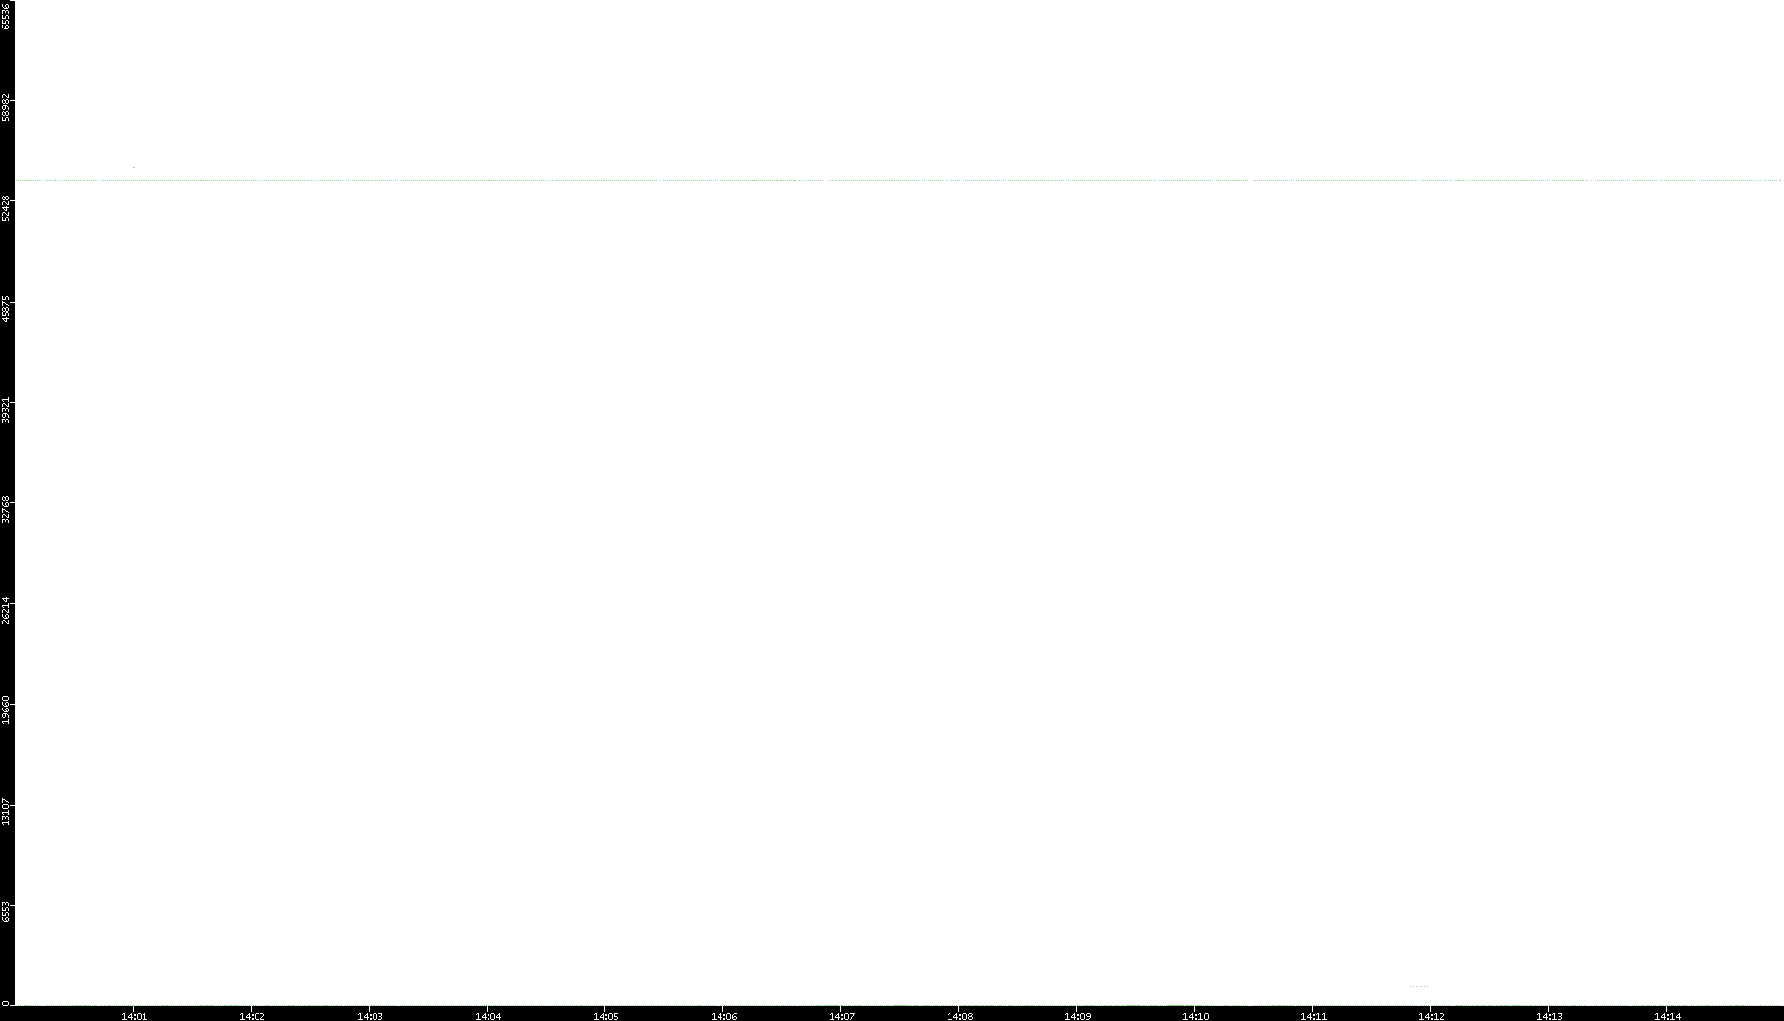Click the short dotted segment near 14:12
This screenshot has width=1784, height=1021.
point(1418,986)
